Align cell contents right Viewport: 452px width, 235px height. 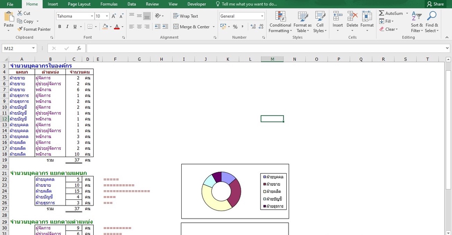click(147, 27)
